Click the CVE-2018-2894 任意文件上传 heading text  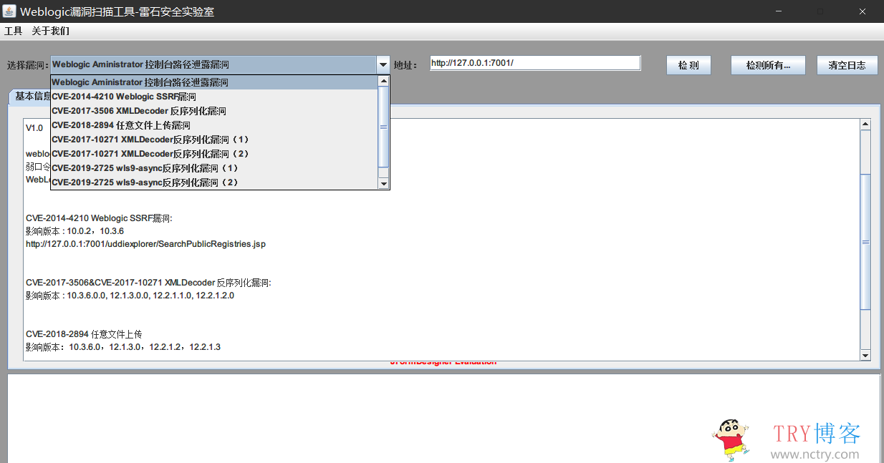pos(84,334)
